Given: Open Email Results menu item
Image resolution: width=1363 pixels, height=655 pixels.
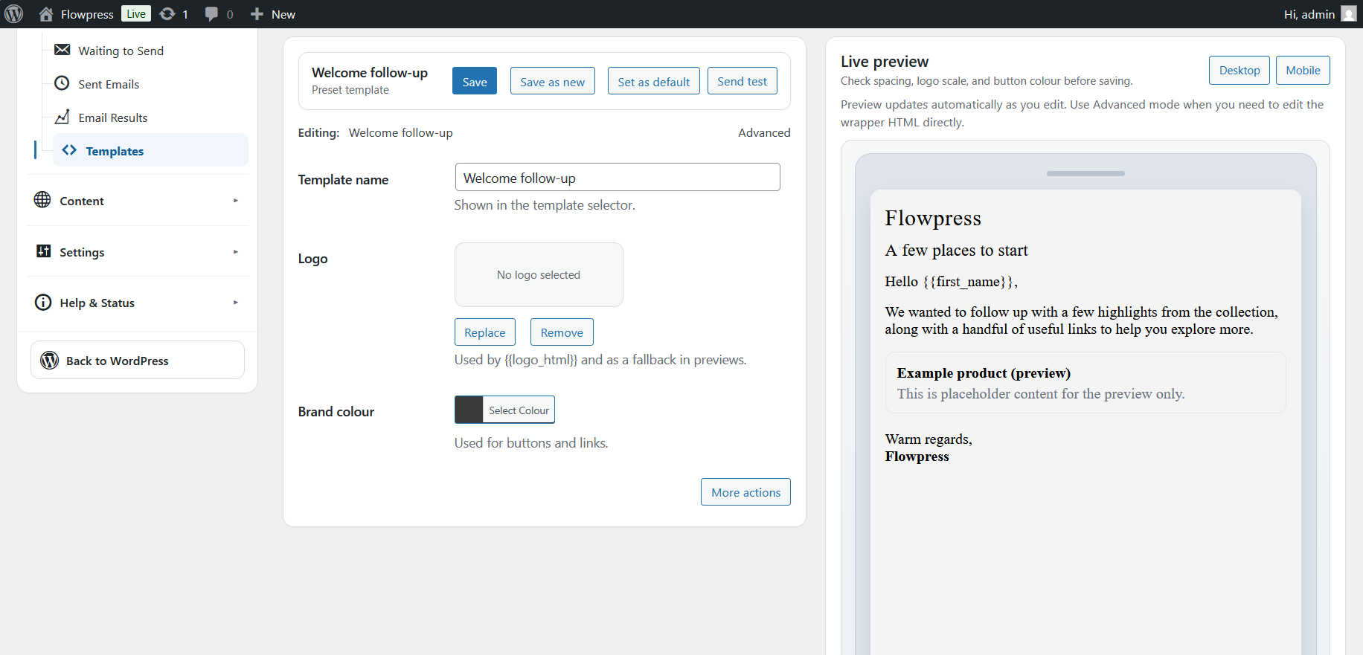Looking at the screenshot, I should (x=113, y=117).
